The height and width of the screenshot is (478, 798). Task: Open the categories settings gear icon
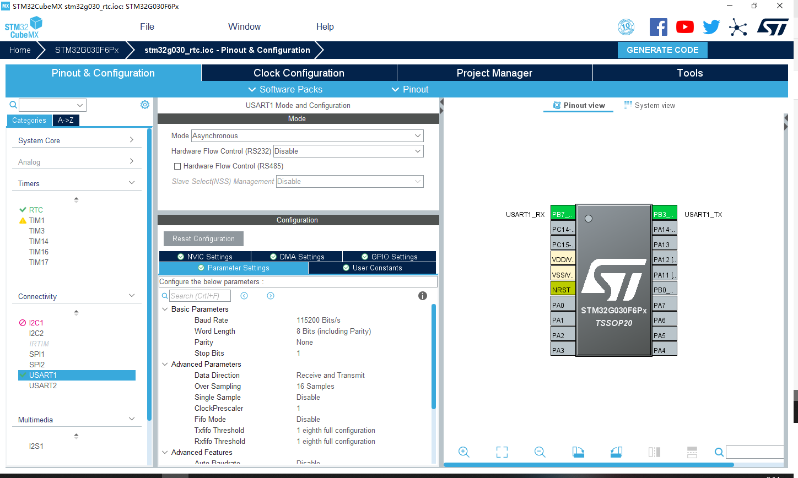[x=145, y=105]
